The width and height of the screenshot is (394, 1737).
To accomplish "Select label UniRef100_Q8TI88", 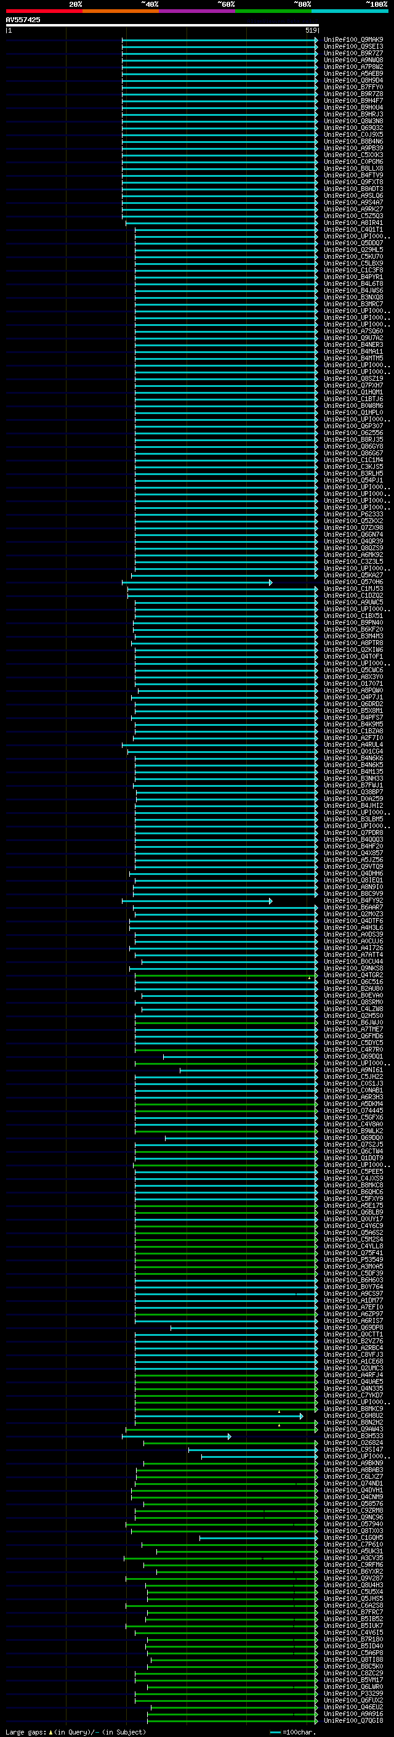I will click(x=353, y=1659).
